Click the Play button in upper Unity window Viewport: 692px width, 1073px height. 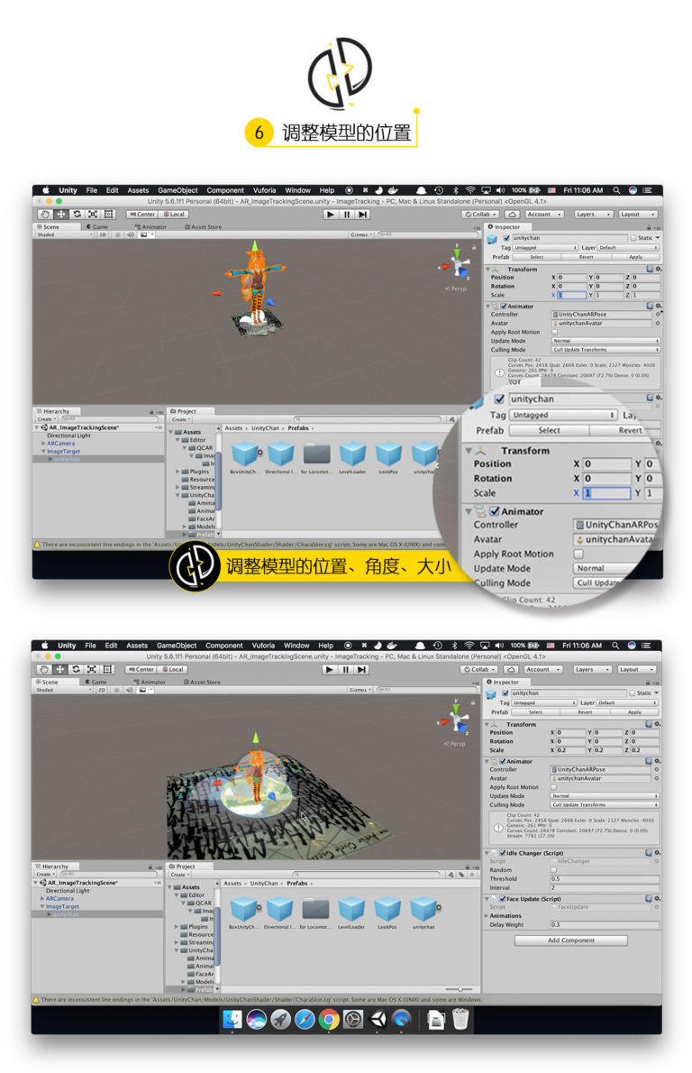tap(331, 215)
